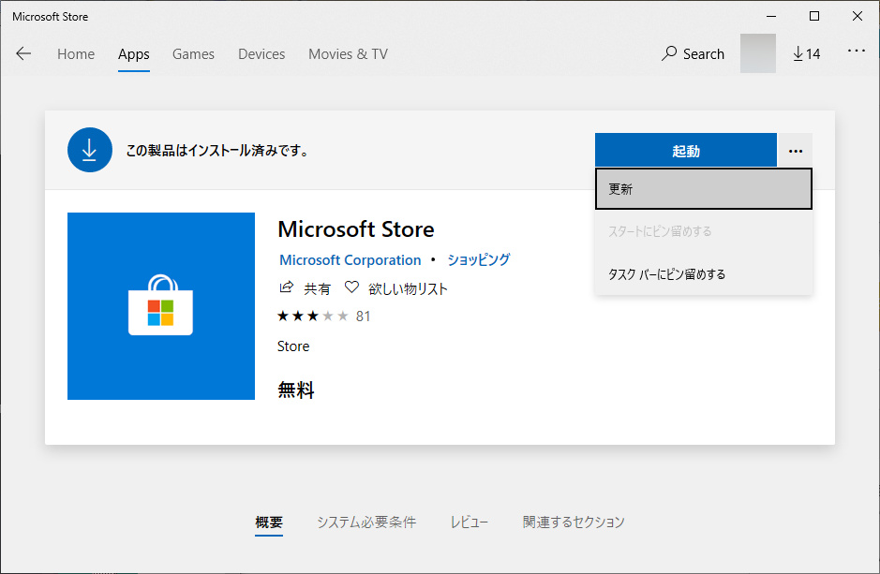Click the user profile avatar
Image resolution: width=880 pixels, height=574 pixels.
point(757,53)
